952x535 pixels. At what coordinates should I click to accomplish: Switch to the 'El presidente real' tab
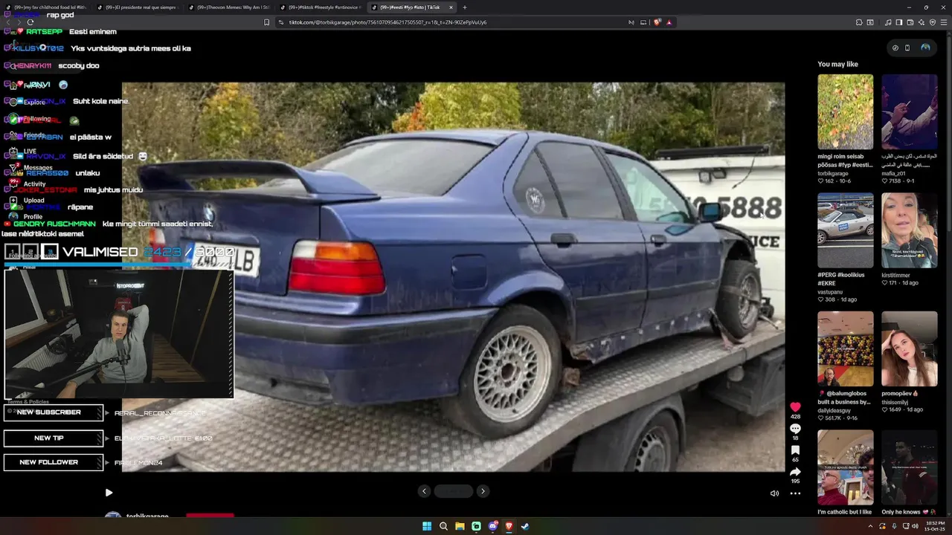point(138,7)
